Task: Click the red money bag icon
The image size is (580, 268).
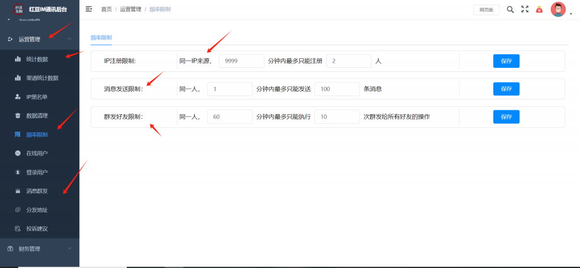Action: (539, 10)
